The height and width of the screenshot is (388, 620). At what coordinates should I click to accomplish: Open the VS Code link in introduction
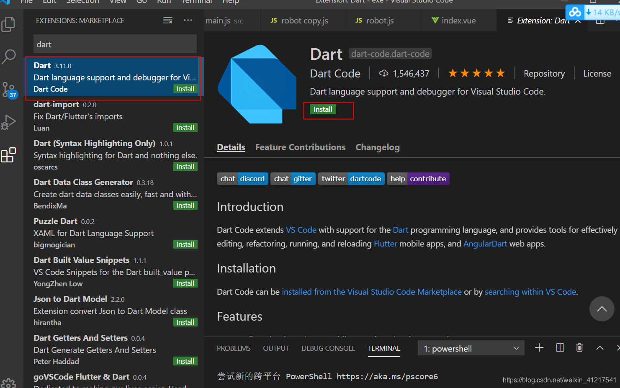pos(301,230)
